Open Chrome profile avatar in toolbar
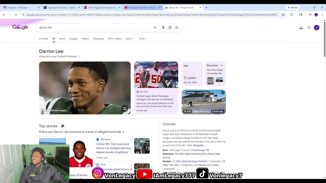 click(316, 15)
